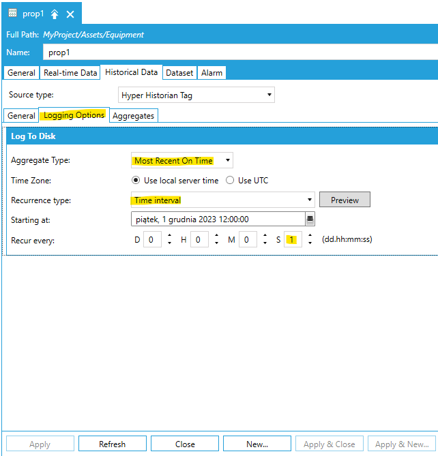Click the Seconds value field
This screenshot has height=456, width=438.
292,240
